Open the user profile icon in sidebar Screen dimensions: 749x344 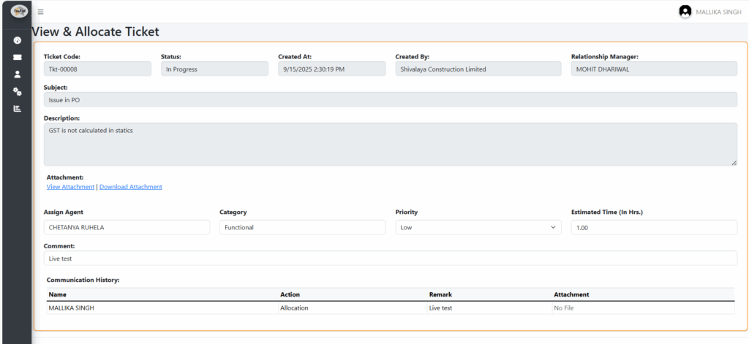17,74
